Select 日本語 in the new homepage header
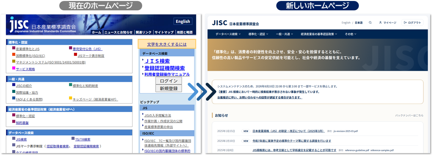The width and height of the screenshot is (434, 157). (359, 23)
